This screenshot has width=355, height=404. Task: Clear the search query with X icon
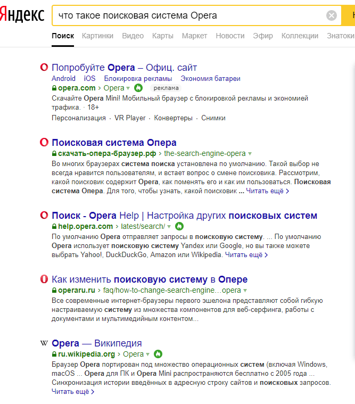coord(332,15)
